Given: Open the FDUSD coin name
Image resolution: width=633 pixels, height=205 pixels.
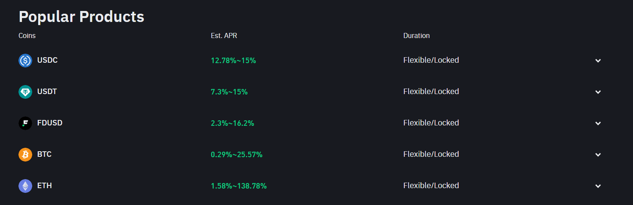Looking at the screenshot, I should (x=50, y=123).
